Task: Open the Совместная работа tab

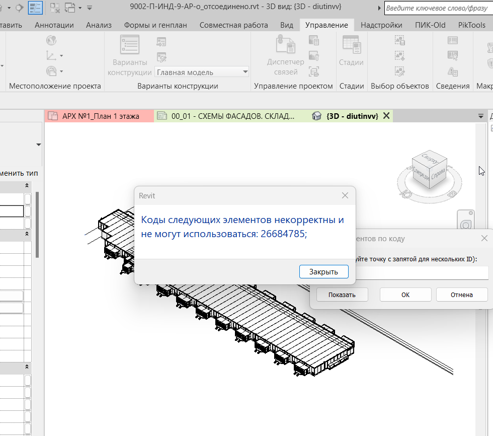Action: 233,25
